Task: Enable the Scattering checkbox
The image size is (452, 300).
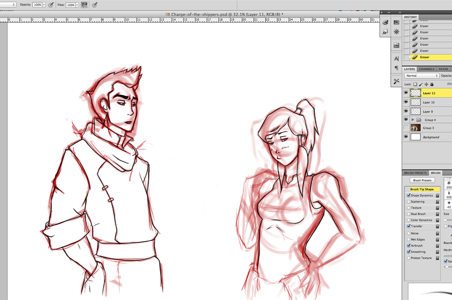Action: pos(408,202)
